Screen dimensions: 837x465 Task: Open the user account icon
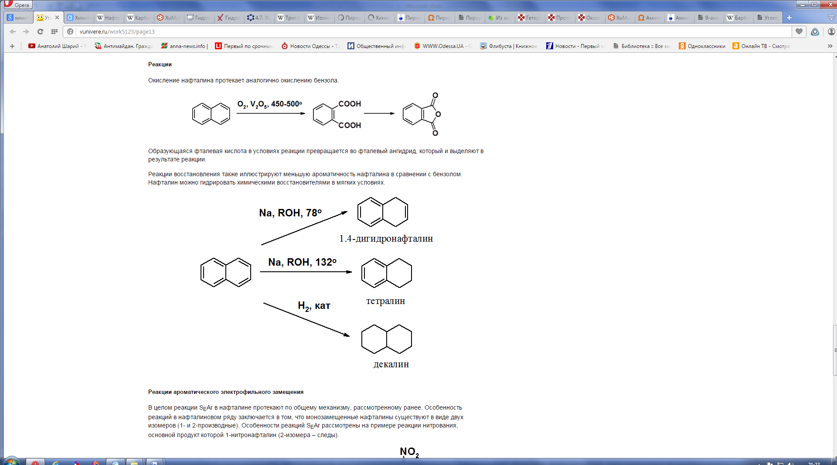[831, 31]
